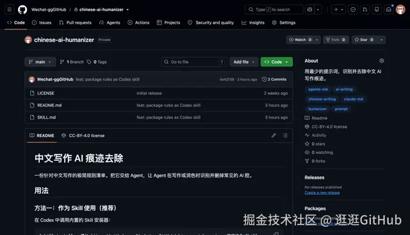The width and height of the screenshot is (410, 235).
Task: Open the LICENSE file
Action: tap(45, 93)
